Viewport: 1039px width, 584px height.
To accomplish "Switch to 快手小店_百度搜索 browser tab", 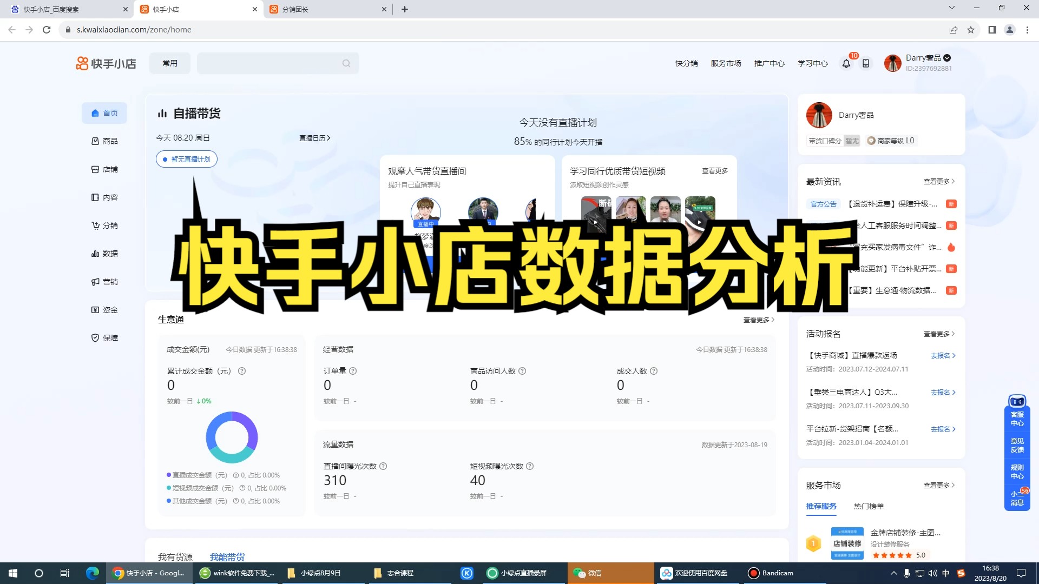I will pyautogui.click(x=69, y=9).
